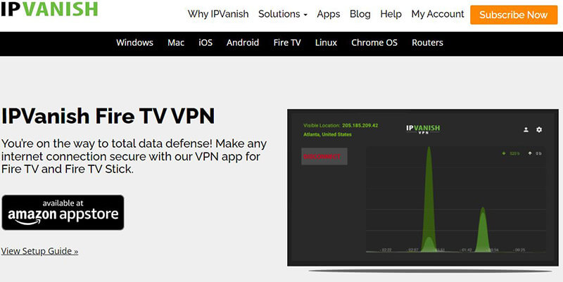Image resolution: width=563 pixels, height=282 pixels.
Task: Click the red Disconnect button in app preview
Action: point(324,156)
